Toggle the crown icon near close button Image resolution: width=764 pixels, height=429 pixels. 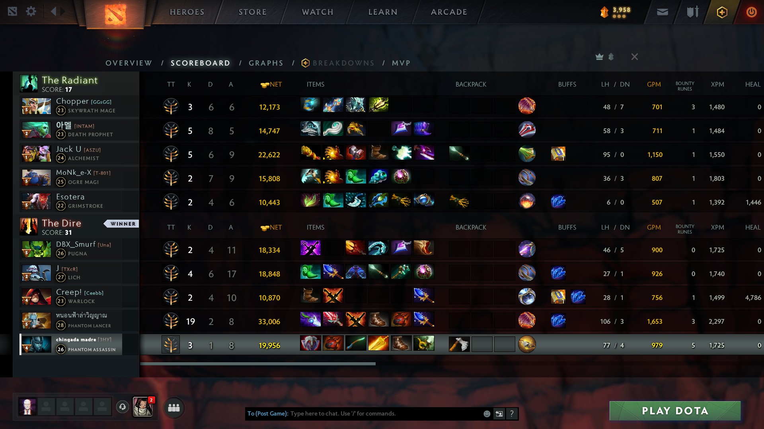(599, 57)
